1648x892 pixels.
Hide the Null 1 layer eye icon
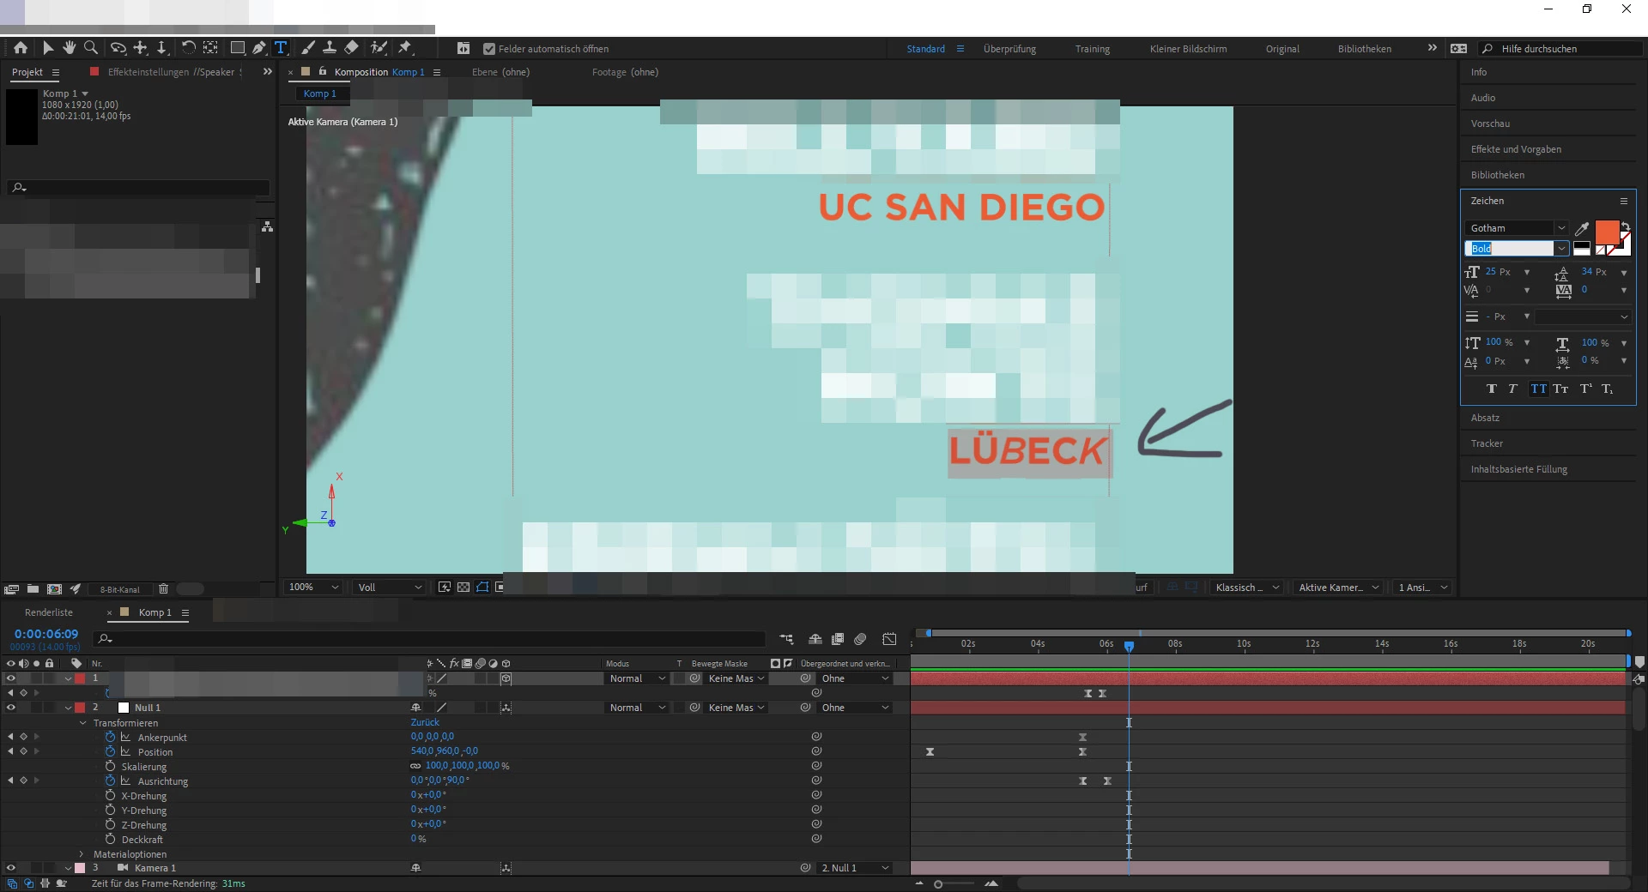(10, 708)
